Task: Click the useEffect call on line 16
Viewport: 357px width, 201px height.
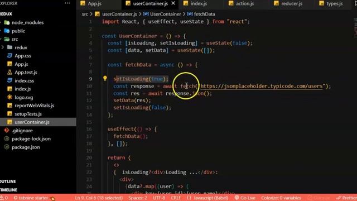Action: (x=120, y=129)
